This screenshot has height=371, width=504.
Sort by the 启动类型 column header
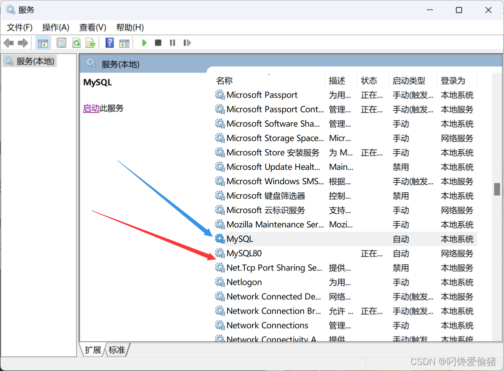tap(409, 81)
